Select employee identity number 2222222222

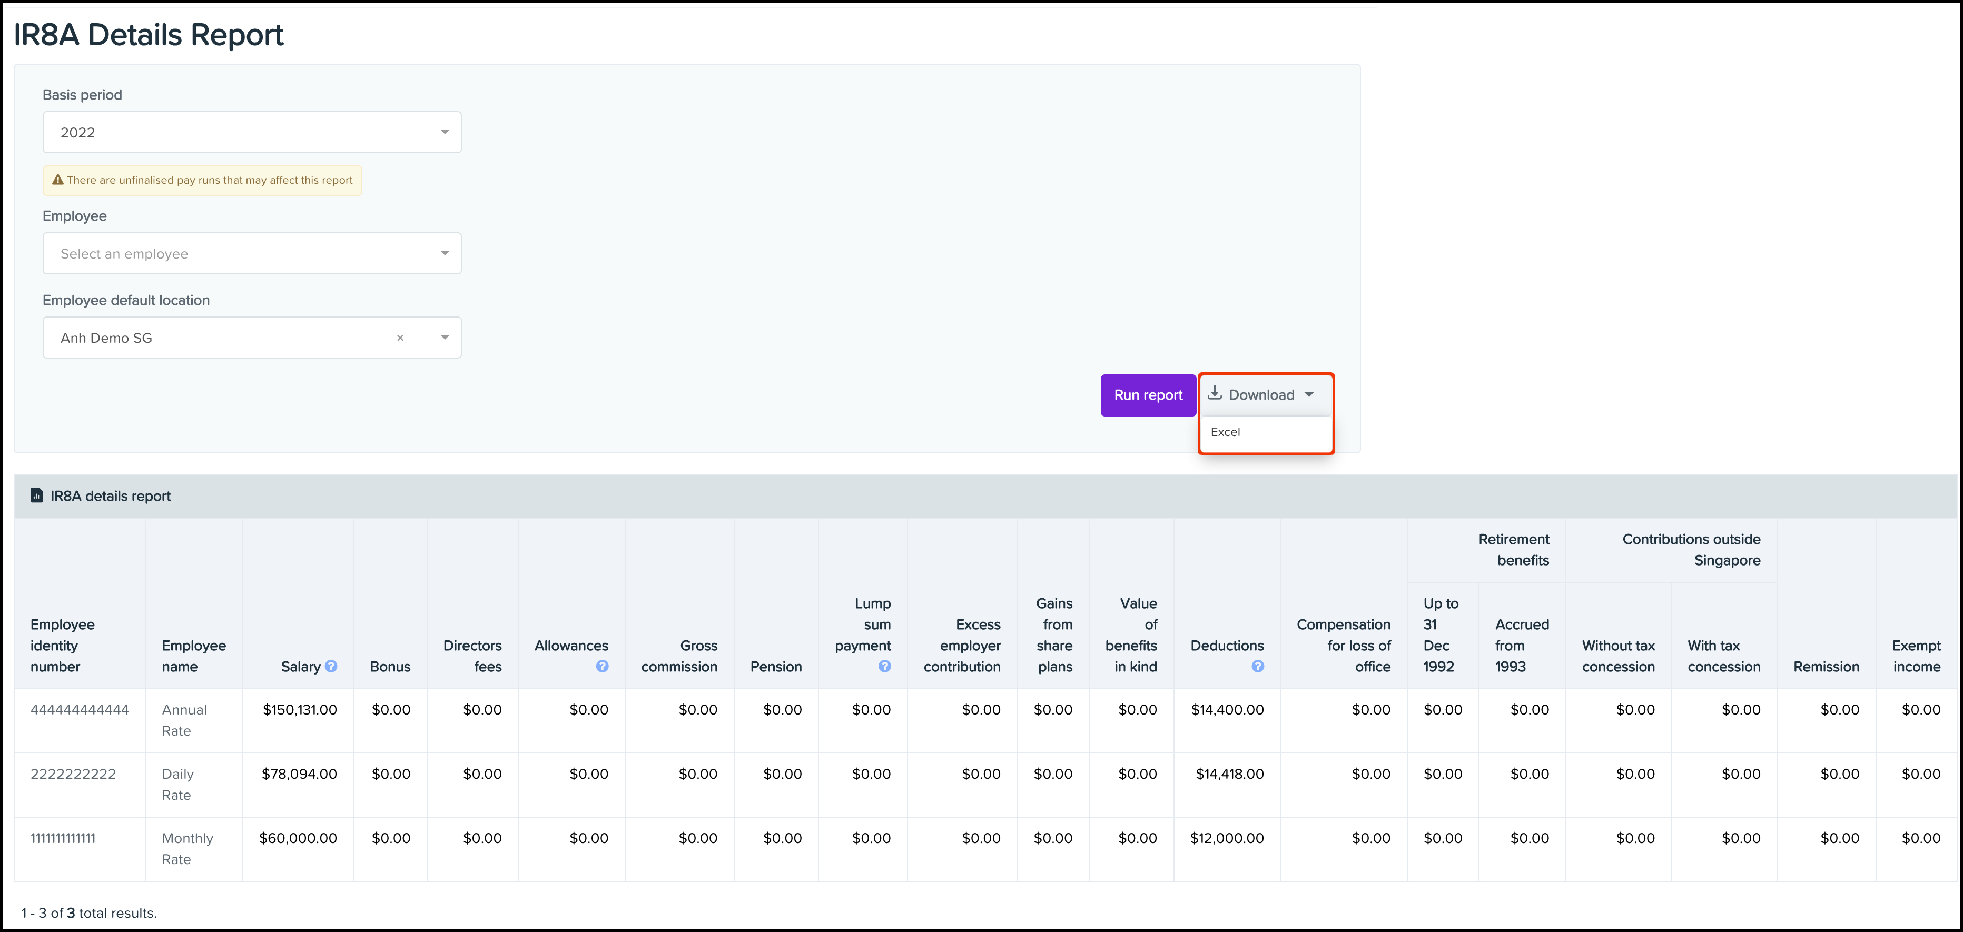(x=73, y=774)
